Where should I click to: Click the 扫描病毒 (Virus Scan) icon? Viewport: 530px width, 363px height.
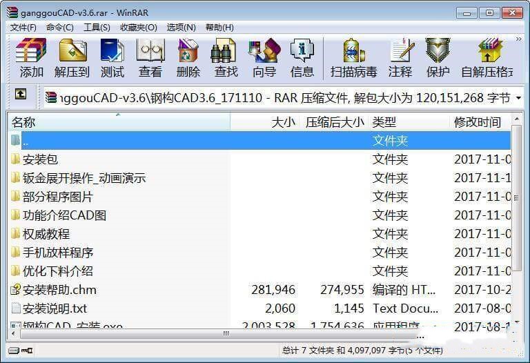tap(353, 50)
